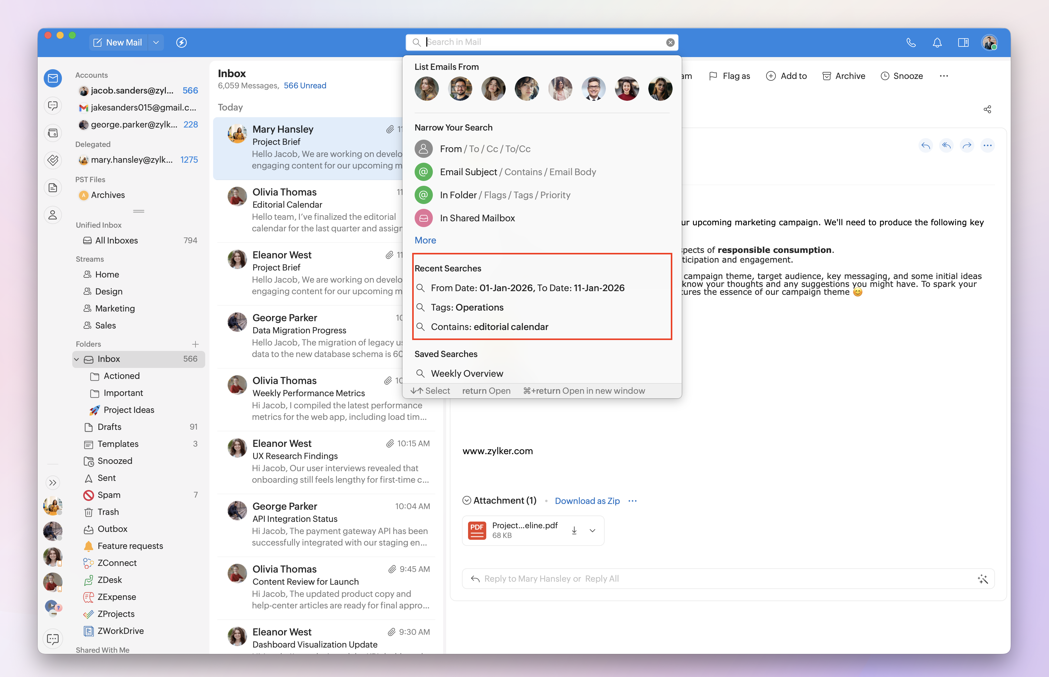Open Calendar from the left sidebar

53,133
